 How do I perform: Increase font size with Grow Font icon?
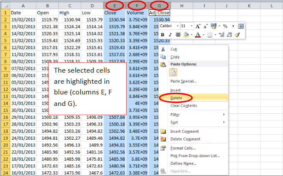pyautogui.click(x=198, y=26)
